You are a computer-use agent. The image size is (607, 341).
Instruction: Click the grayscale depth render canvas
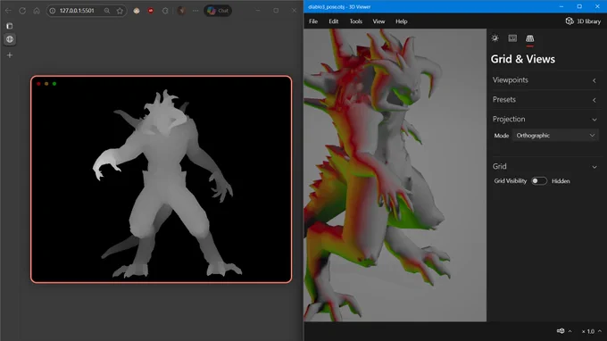[161, 179]
